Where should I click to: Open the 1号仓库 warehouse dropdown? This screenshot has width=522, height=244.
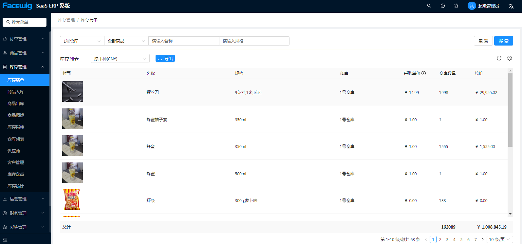click(x=82, y=41)
